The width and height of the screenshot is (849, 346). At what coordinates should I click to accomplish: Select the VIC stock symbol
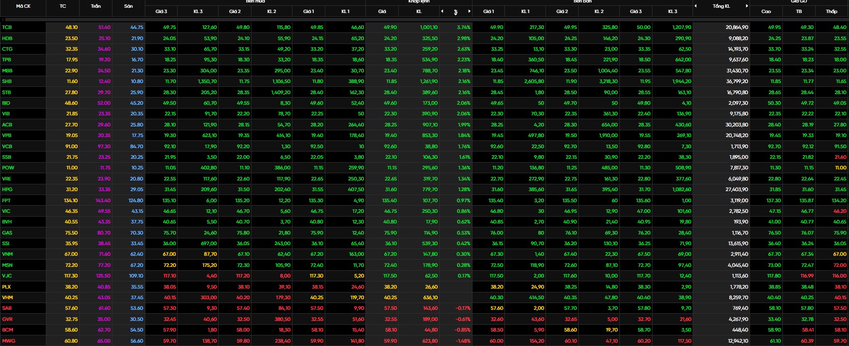click(x=6, y=211)
